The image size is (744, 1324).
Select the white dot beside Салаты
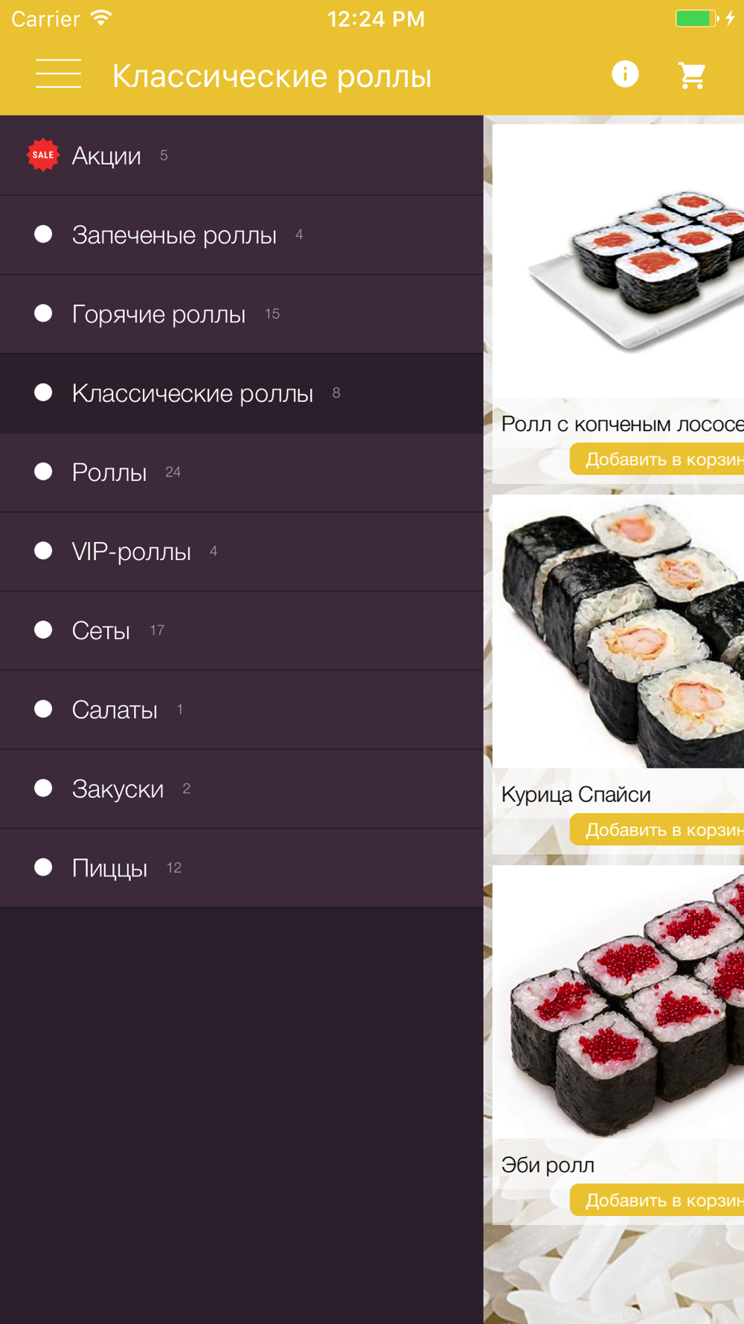(43, 709)
